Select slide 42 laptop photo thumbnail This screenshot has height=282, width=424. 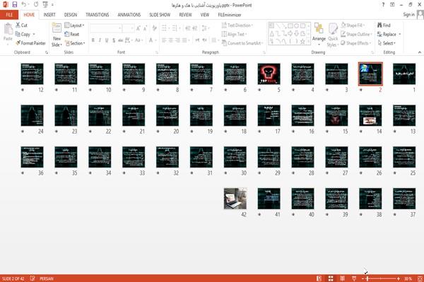(235, 199)
